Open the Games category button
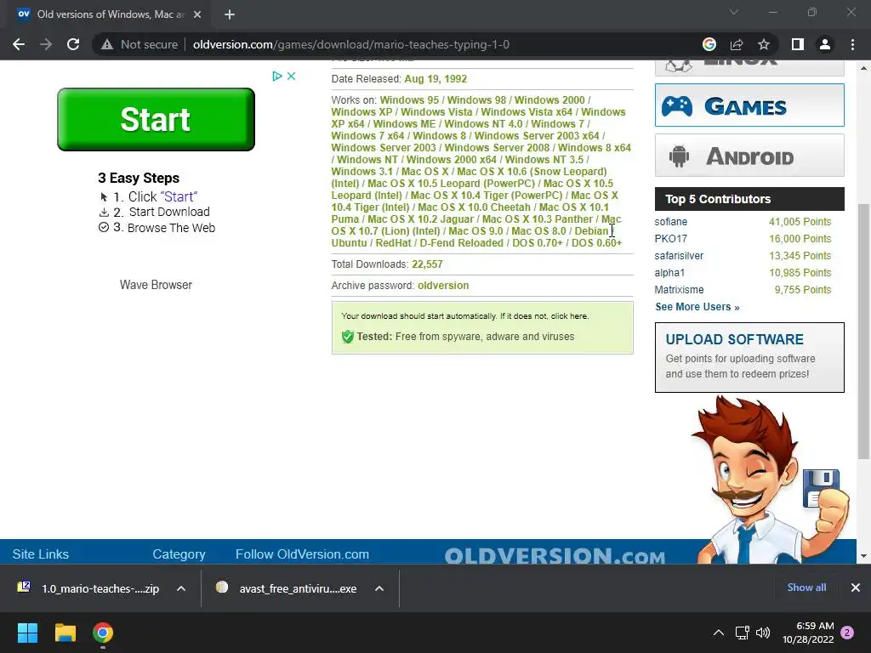 click(x=749, y=105)
